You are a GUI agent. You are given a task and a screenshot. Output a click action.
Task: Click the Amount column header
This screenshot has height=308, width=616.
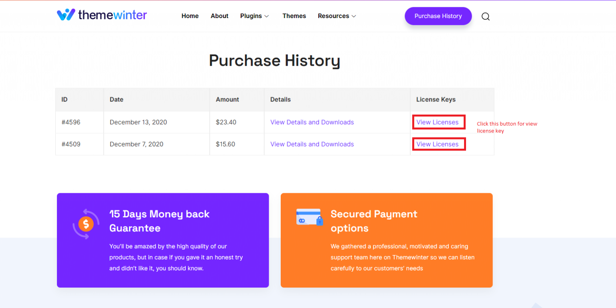pos(227,99)
